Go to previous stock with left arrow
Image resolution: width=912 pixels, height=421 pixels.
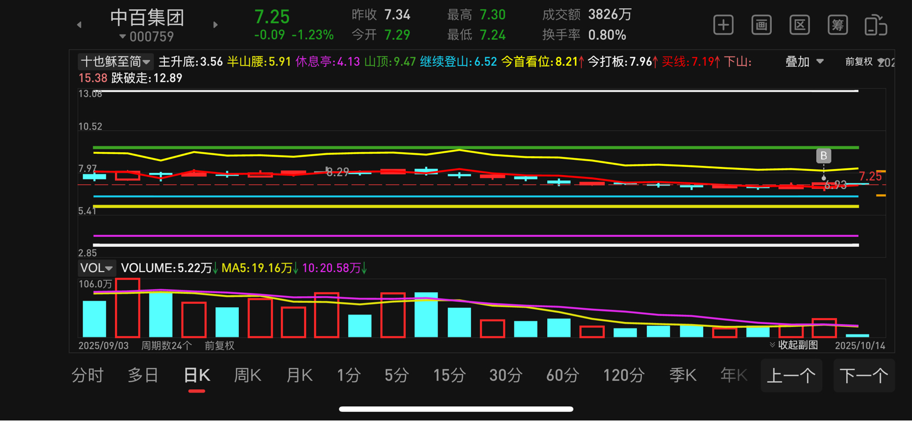coord(79,25)
